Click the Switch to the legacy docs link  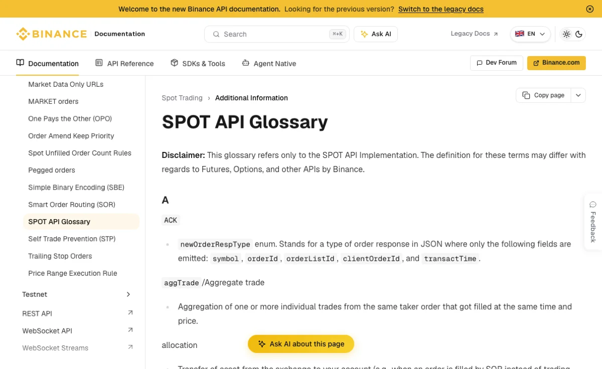[x=441, y=9]
